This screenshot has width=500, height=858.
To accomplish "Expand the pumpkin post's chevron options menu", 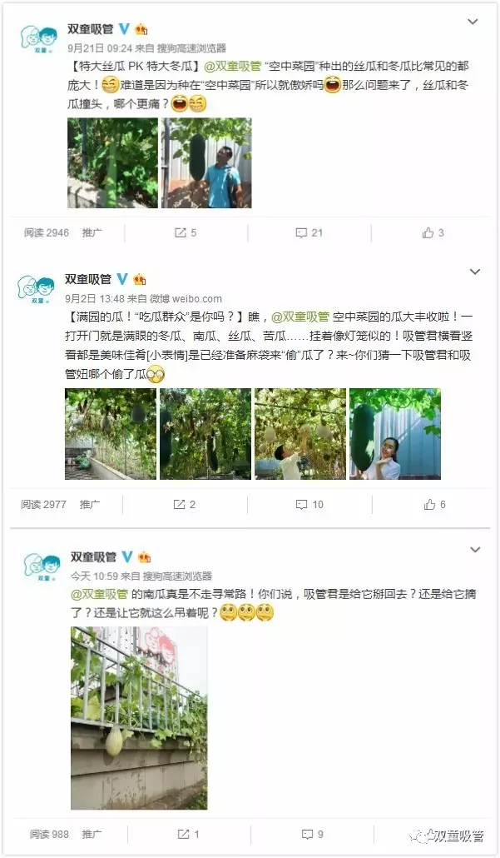I will [x=475, y=550].
